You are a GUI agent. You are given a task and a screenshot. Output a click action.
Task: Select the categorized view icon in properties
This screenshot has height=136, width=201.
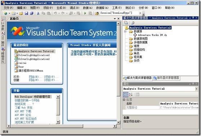[x=125, y=94]
